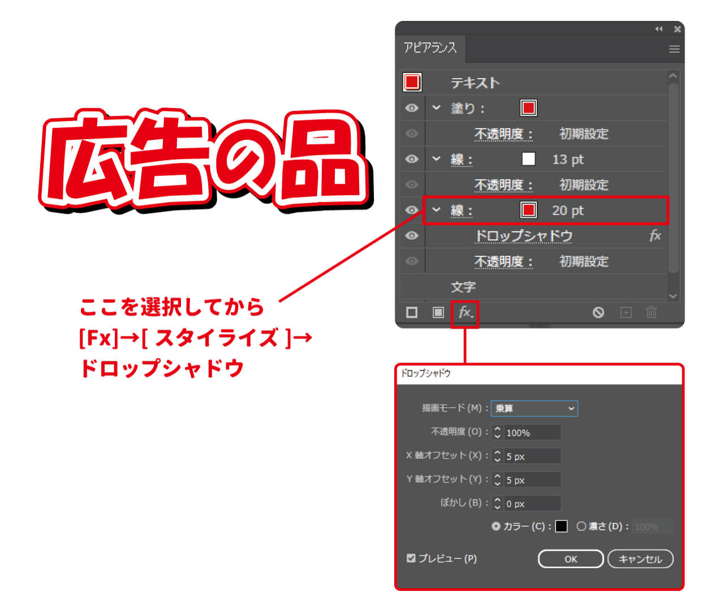
Task: Click the collapse panel double-arrow icon
Action: click(658, 29)
